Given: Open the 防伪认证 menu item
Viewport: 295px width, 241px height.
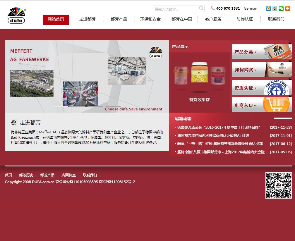Looking at the screenshot, I should click(x=245, y=19).
